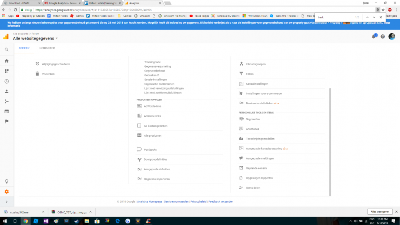The image size is (400, 225).
Task: Open Lijst met zoektermuitsluitingen
Action: click(163, 92)
